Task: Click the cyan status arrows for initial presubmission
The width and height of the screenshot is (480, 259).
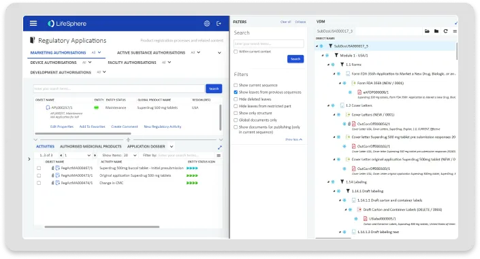Action: [x=192, y=168]
